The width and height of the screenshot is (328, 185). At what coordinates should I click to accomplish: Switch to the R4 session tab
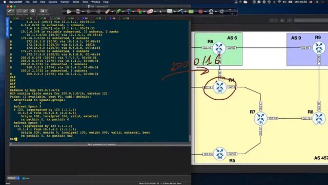tap(57, 18)
